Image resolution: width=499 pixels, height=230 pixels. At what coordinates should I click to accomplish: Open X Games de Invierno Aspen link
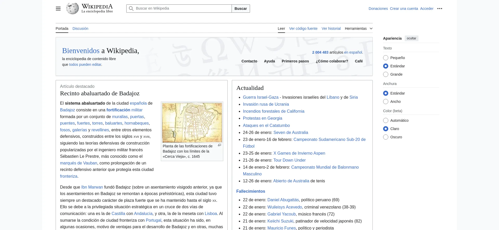pos(299,153)
